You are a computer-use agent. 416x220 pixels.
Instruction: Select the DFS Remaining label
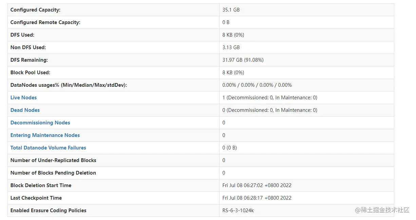tap(29, 60)
